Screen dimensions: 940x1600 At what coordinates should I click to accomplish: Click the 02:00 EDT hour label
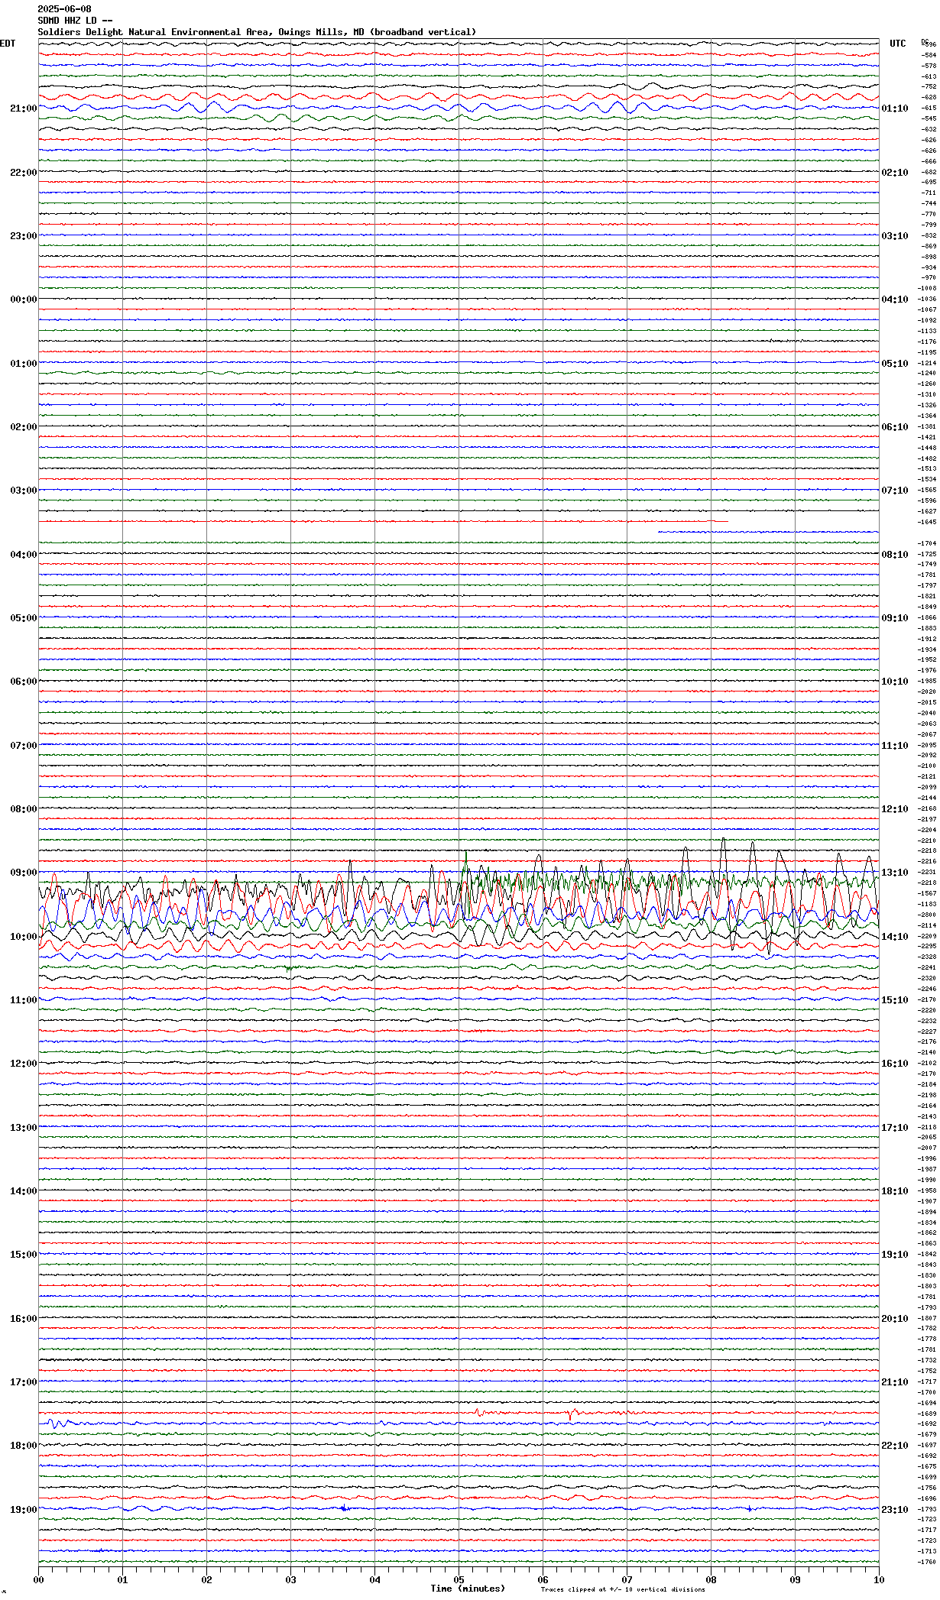point(24,427)
